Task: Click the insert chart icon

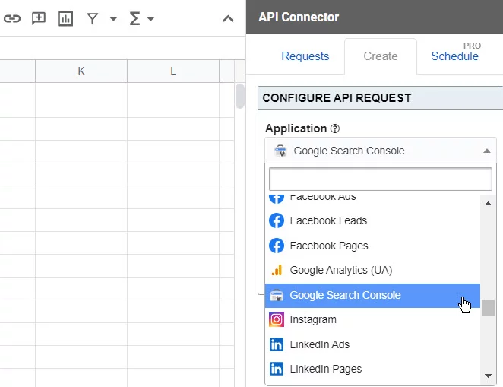Action: [65, 18]
